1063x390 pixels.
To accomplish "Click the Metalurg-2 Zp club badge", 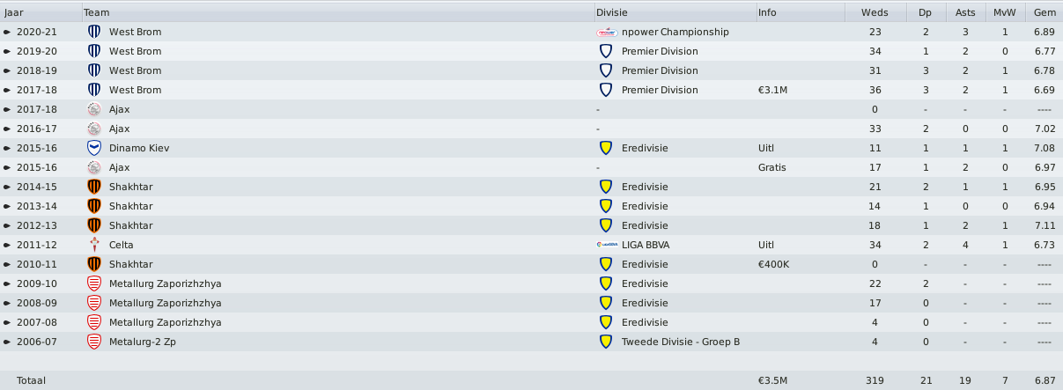I will [x=94, y=342].
